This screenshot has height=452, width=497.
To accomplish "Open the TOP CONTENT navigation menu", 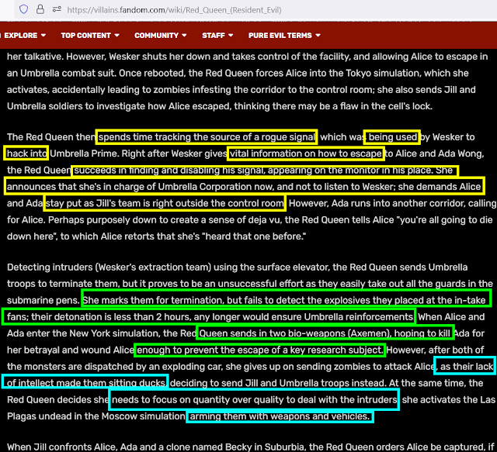I will click(x=90, y=36).
